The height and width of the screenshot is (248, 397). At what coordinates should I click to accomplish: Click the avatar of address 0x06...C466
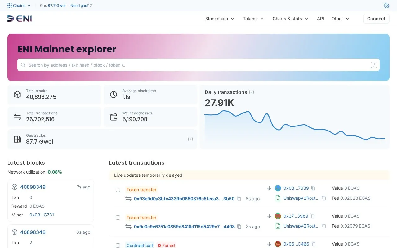278,244
